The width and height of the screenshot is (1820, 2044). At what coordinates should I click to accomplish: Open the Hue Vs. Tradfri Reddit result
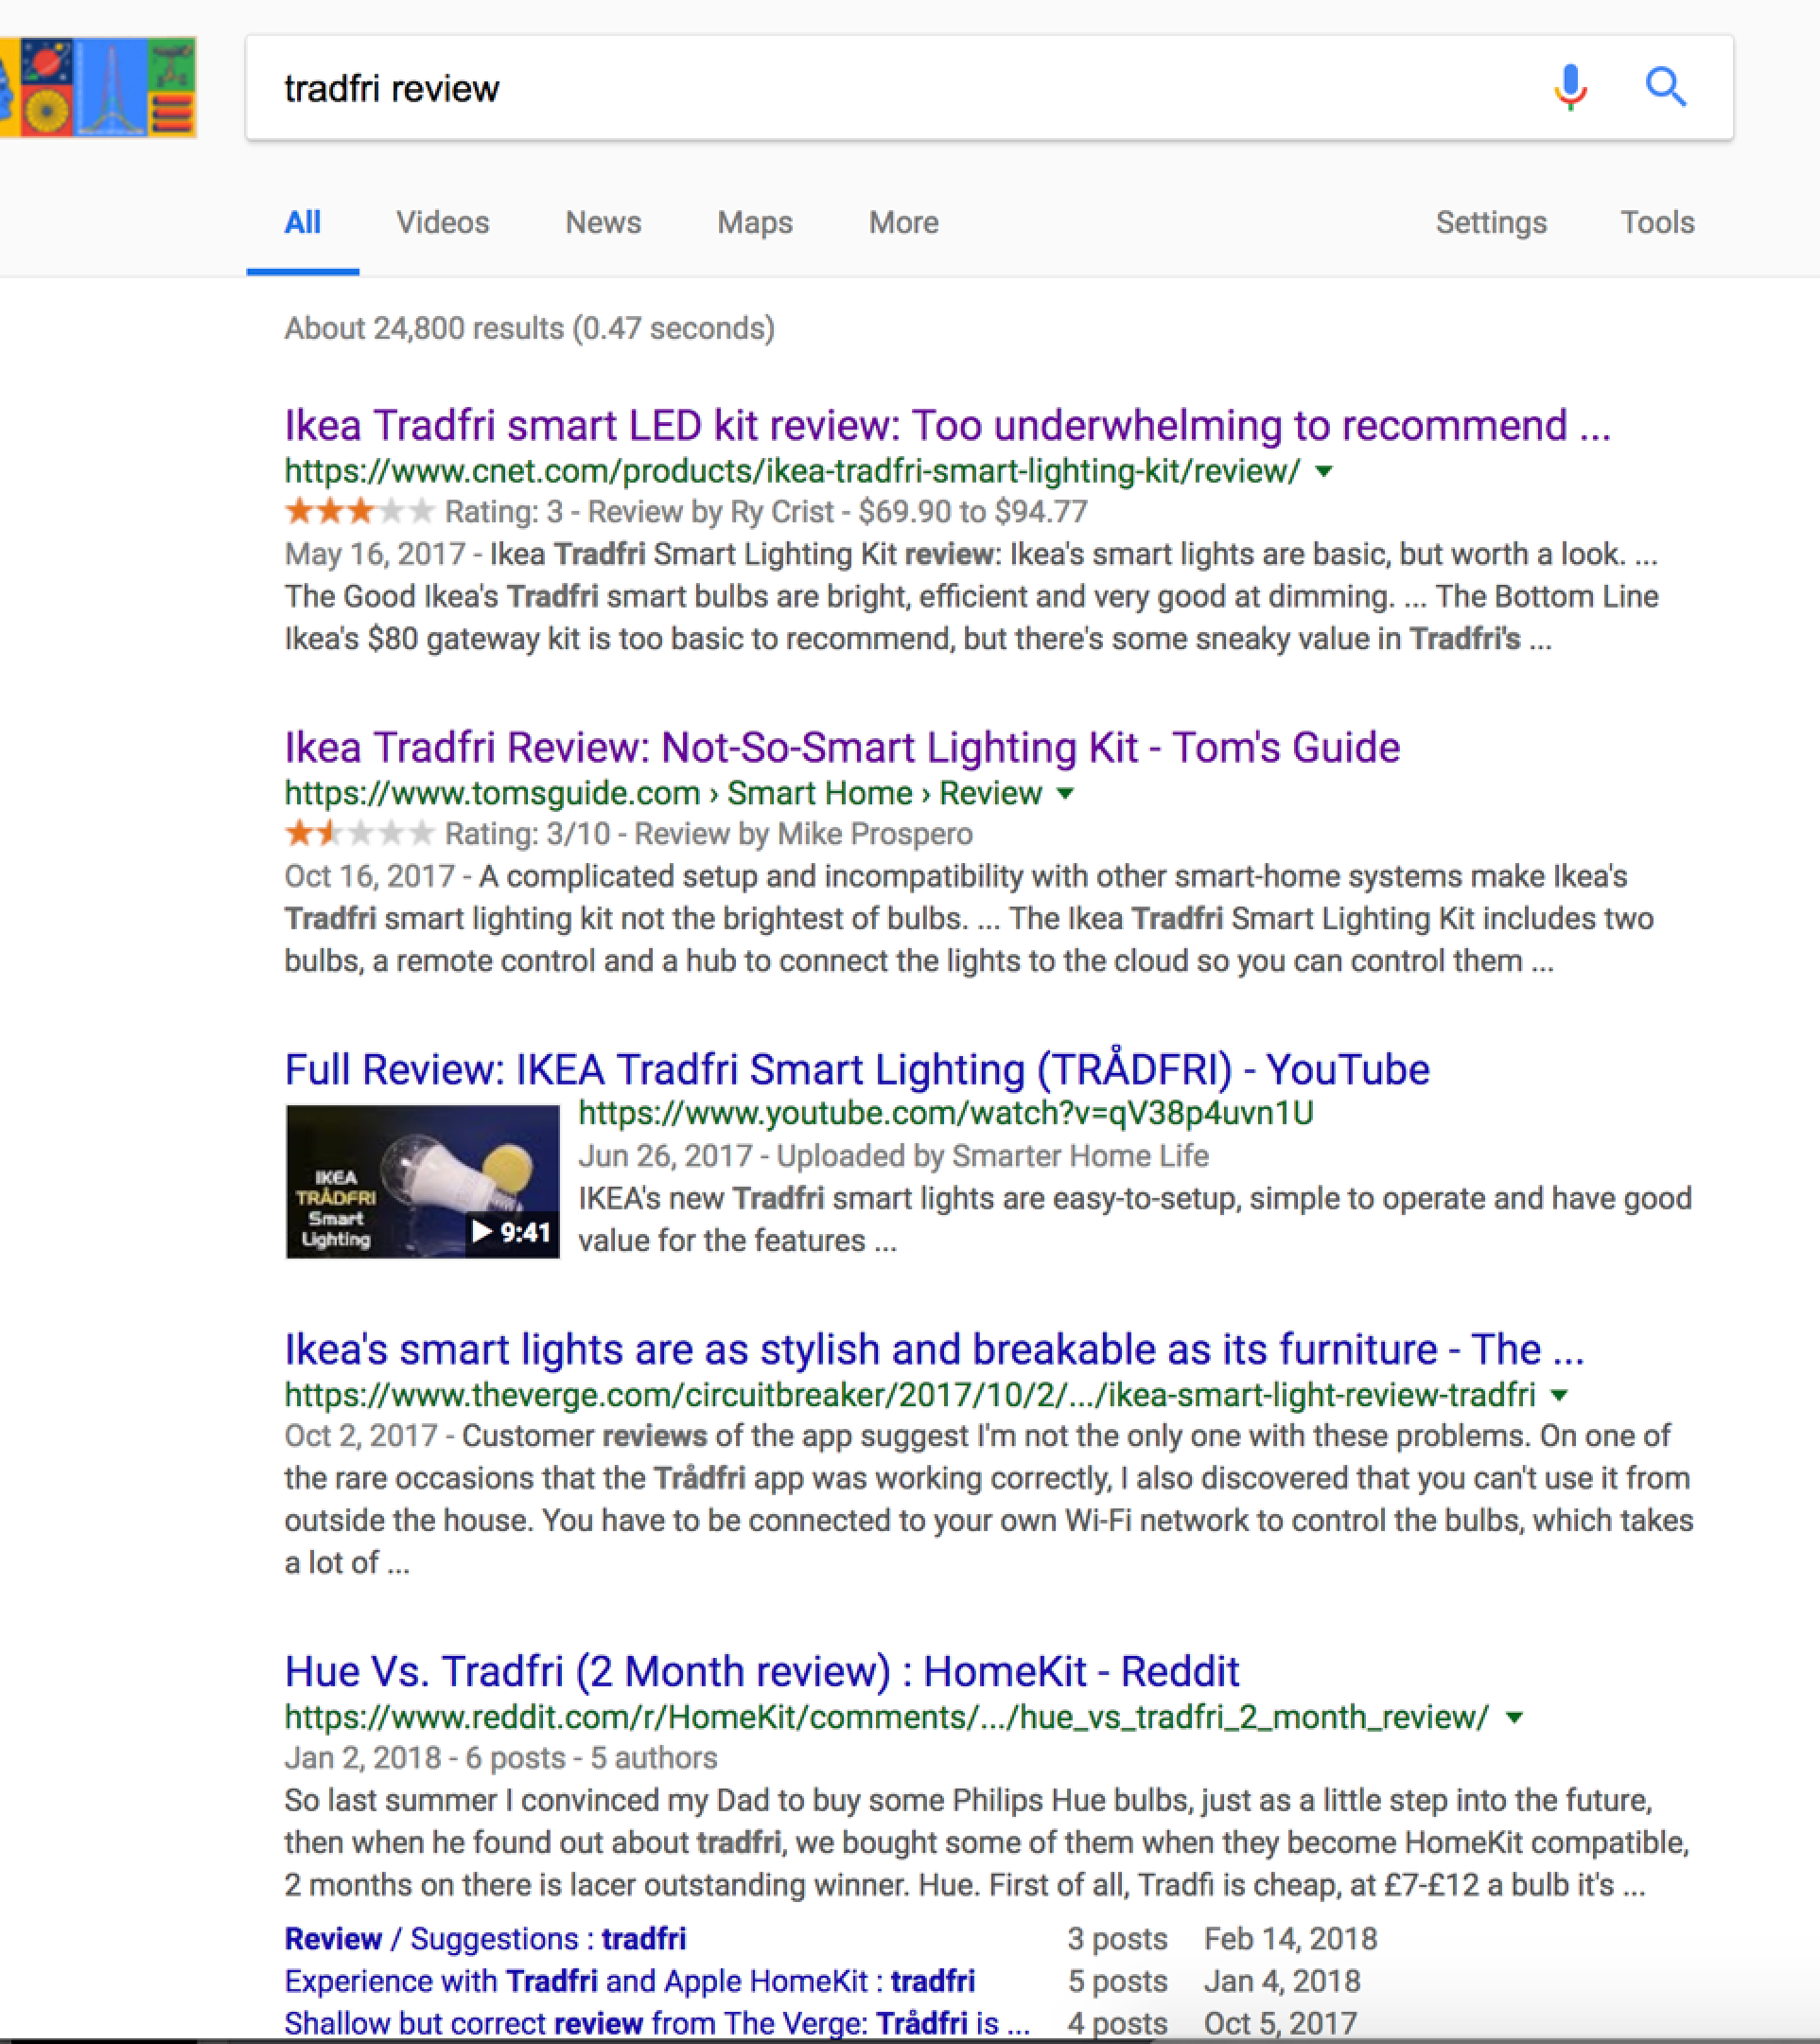point(761,1672)
